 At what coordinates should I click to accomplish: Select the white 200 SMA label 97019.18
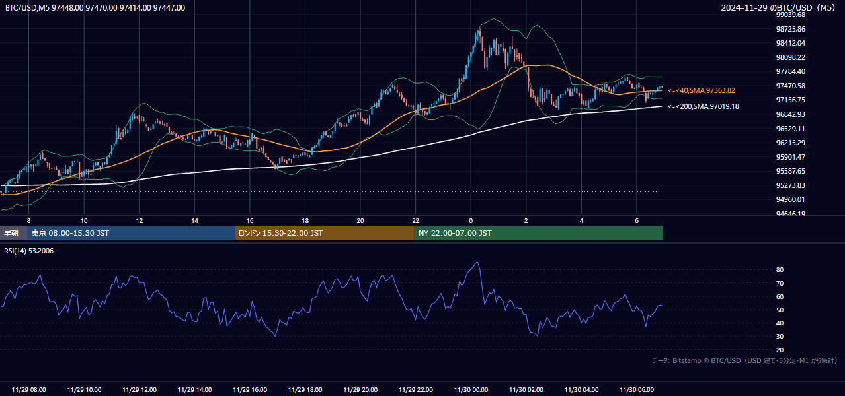704,106
